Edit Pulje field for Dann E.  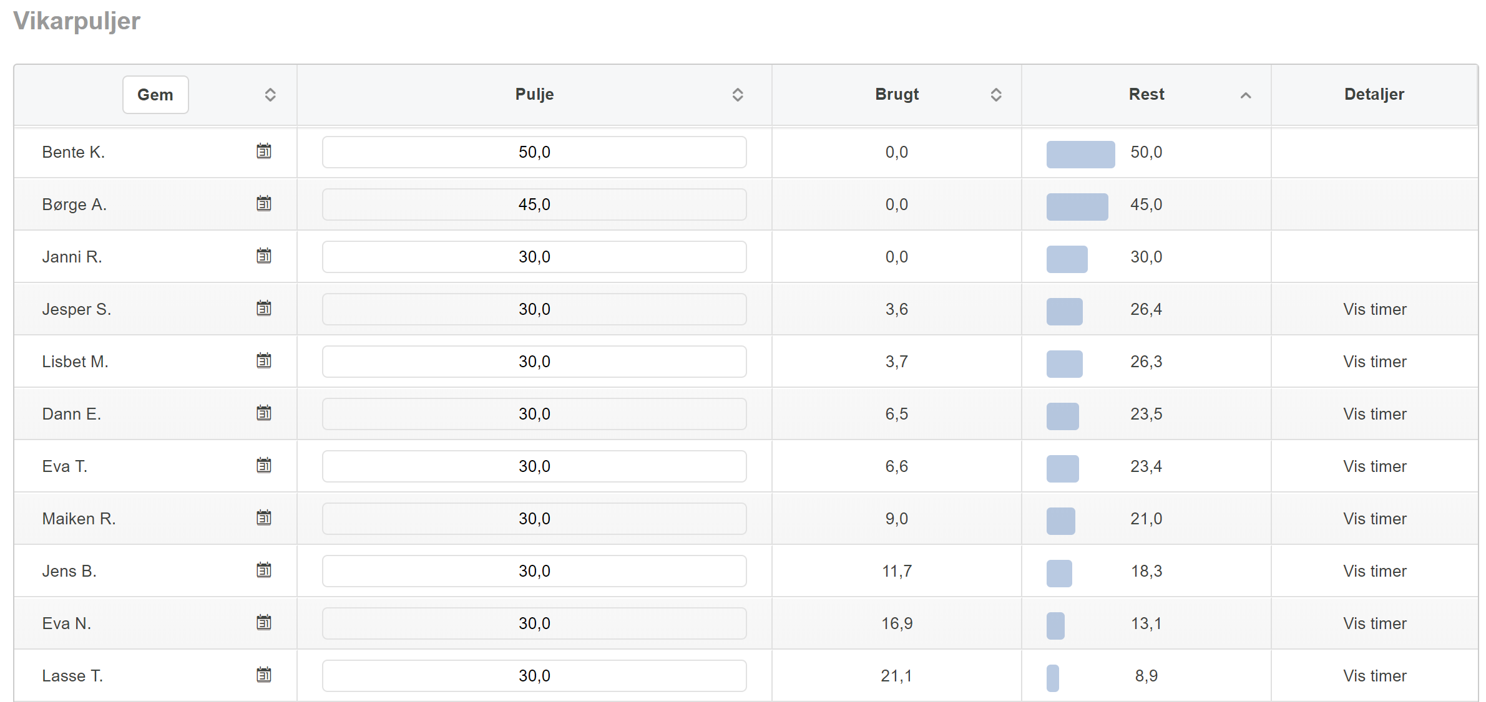click(x=534, y=414)
